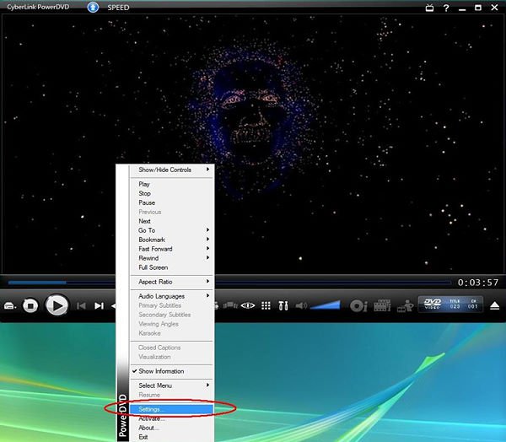Open the number pad grid icon
506x442 pixels.
[x=266, y=305]
